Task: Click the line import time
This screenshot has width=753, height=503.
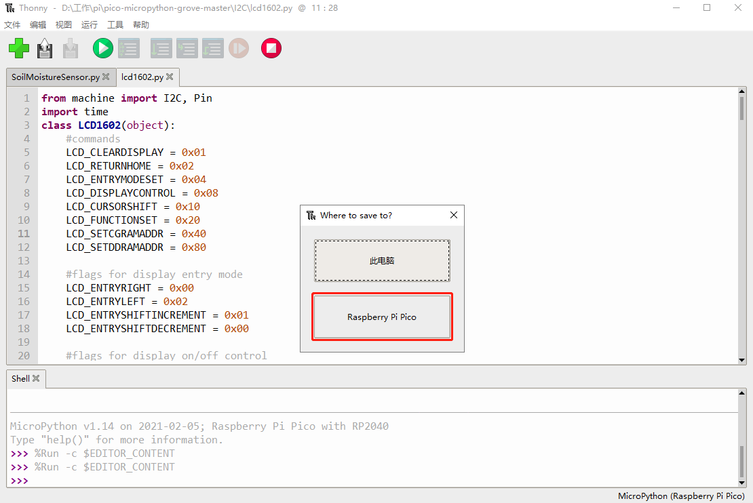Action: pos(75,112)
